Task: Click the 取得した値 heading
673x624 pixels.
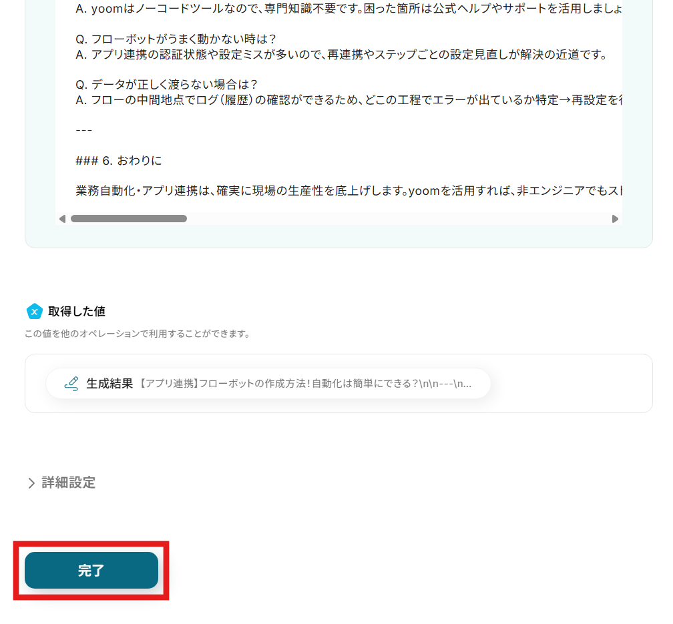Action: point(77,311)
